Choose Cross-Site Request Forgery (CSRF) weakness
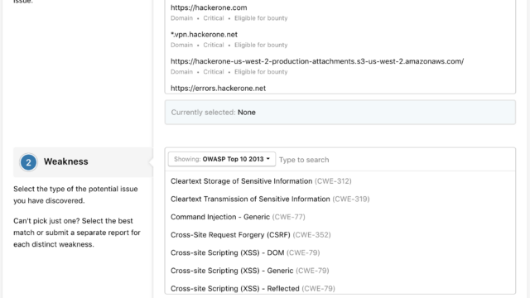The height and width of the screenshot is (298, 530). coord(340,235)
